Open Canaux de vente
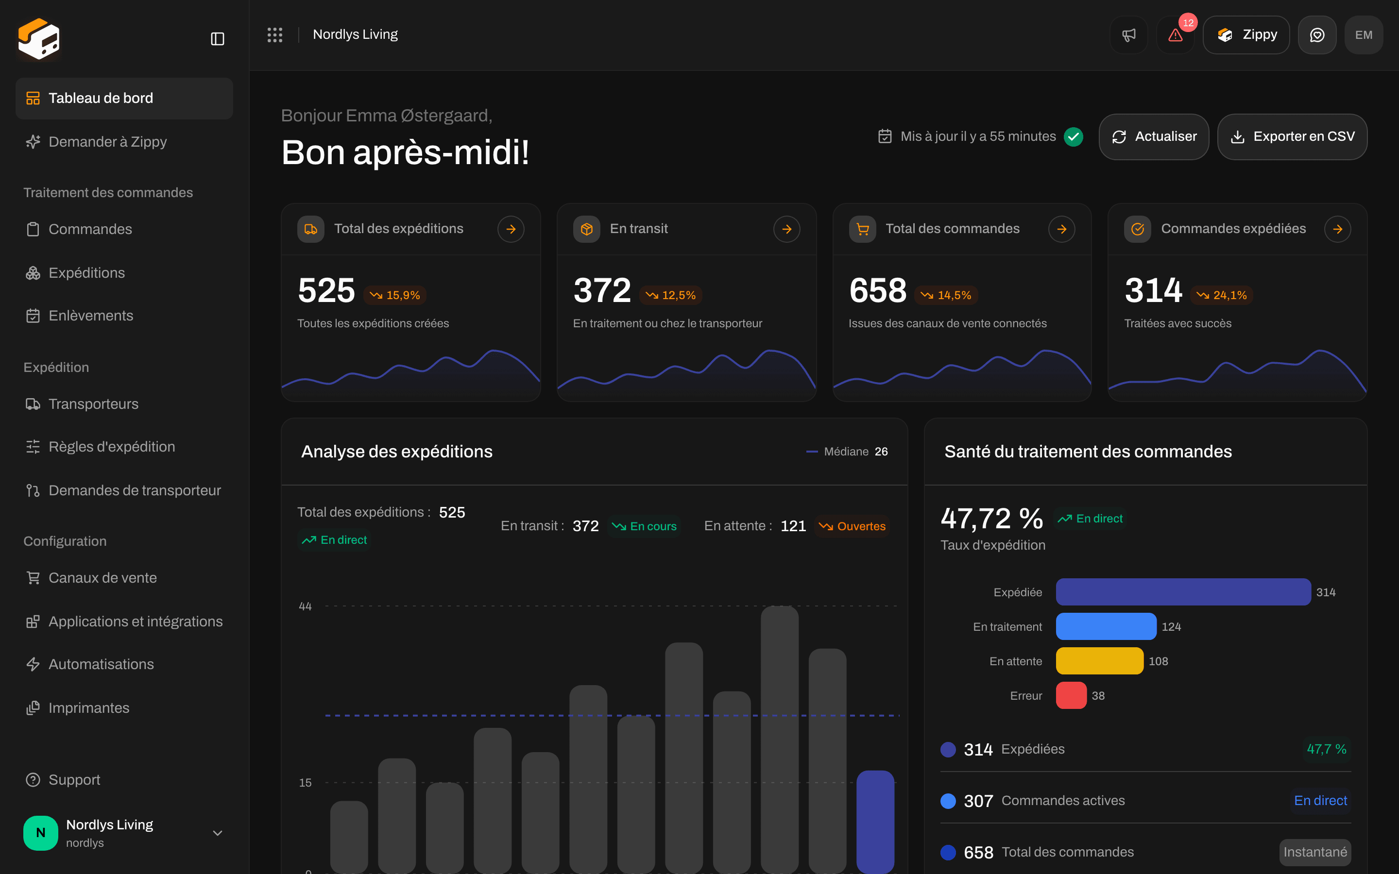 124,577
